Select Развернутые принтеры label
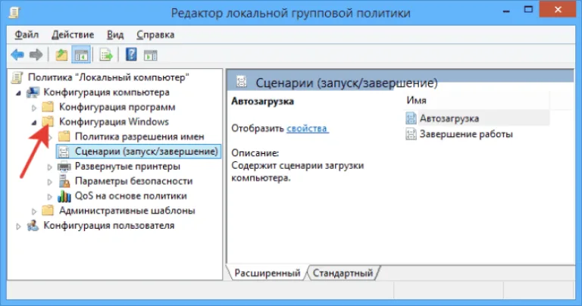Image resolution: width=582 pixels, height=306 pixels. tap(127, 166)
